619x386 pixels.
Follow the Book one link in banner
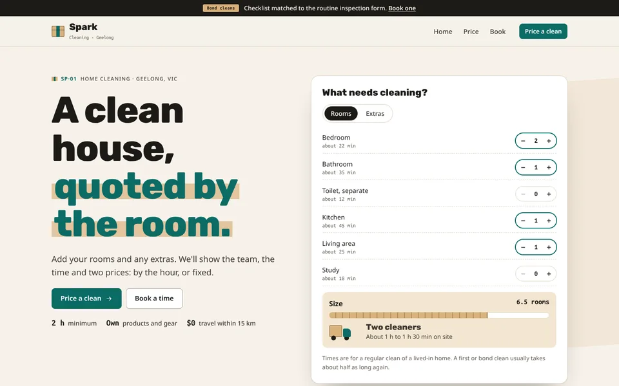402,8
